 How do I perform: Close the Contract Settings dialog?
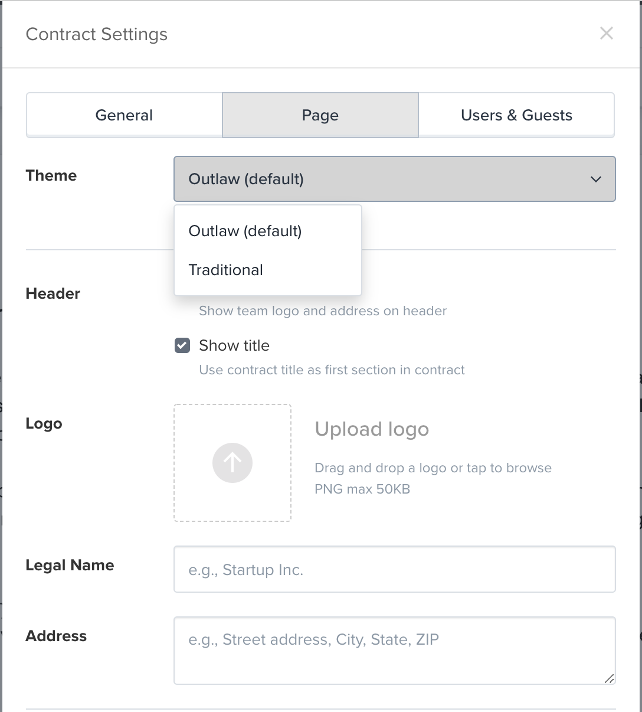click(606, 34)
